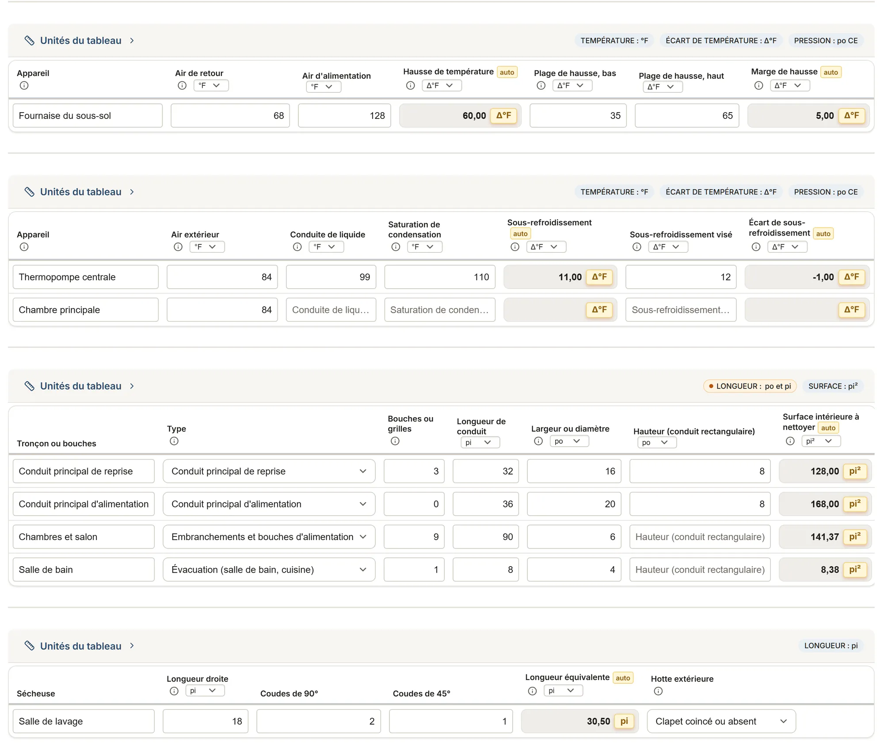This screenshot has width=884, height=746.
Task: Click empty Hauteur field in Chambres et salon row
Action: [x=700, y=537]
